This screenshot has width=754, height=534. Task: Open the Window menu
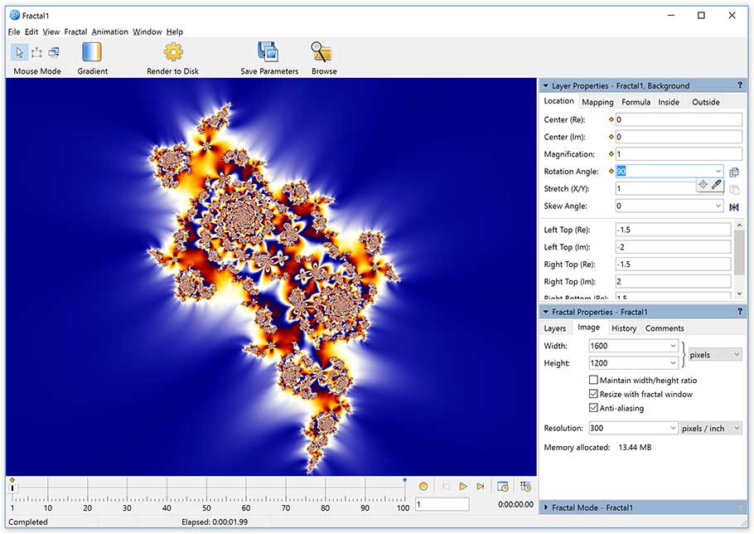pos(147,32)
